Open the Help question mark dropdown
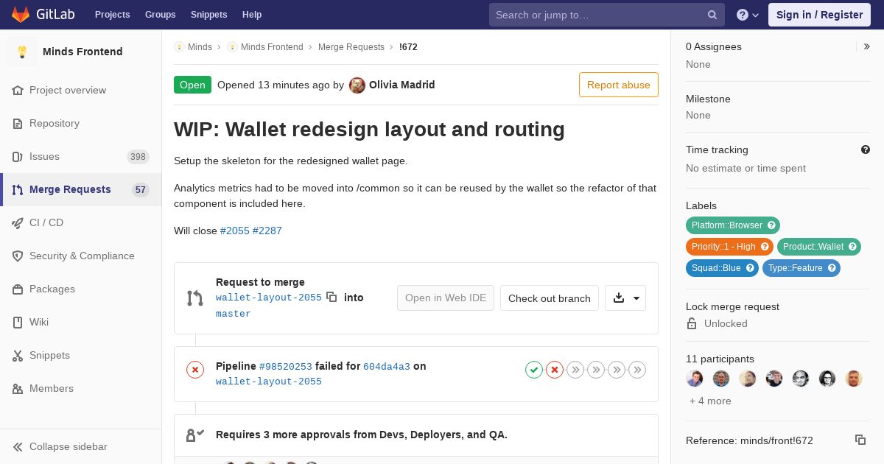 tap(748, 15)
